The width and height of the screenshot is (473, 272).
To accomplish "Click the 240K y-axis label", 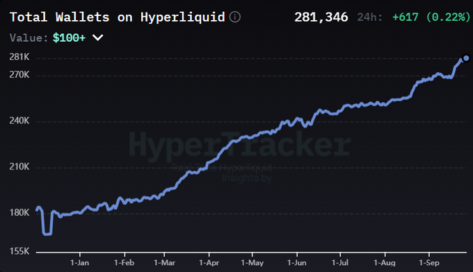I will [x=19, y=120].
